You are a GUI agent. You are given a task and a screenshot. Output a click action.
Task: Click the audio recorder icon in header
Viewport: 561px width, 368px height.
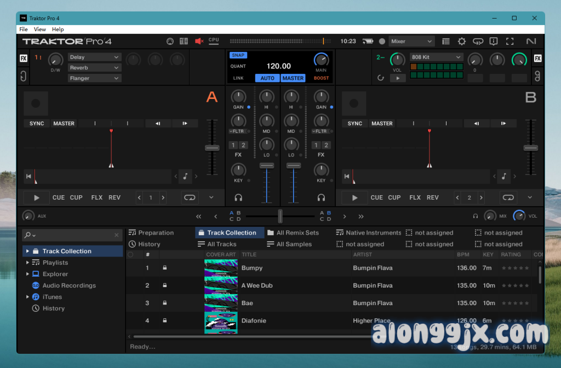coord(382,41)
